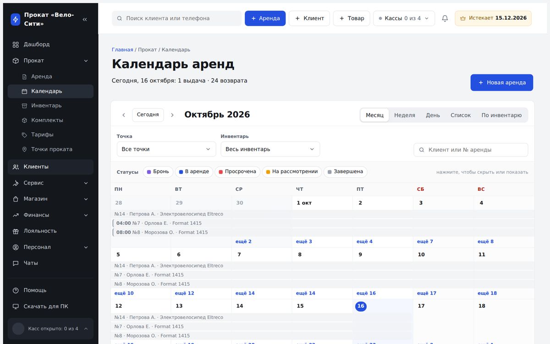Go to next month arrow

(x=172, y=115)
